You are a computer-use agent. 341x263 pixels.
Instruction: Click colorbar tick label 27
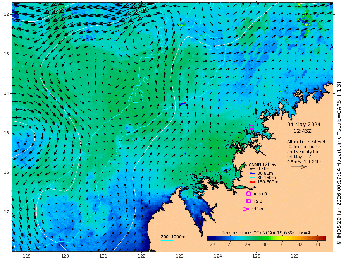pyautogui.click(x=213, y=244)
